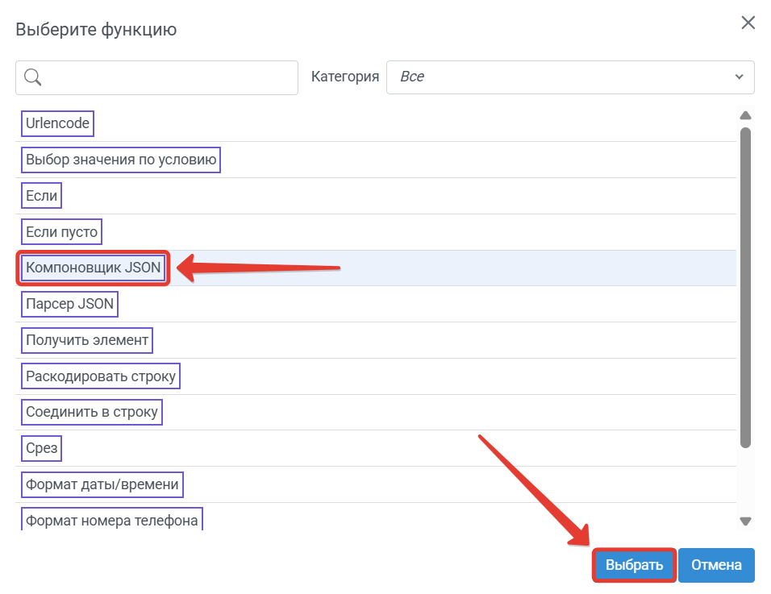
Task: Open the Категория dropdown showing Все
Action: (570, 77)
